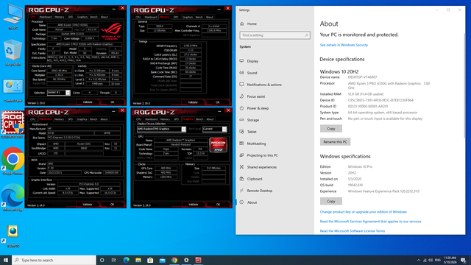Screen dimensions: 471x265
Task: Switch to Mainboard tab in CPU-Z processor window
Action: [x=46, y=17]
